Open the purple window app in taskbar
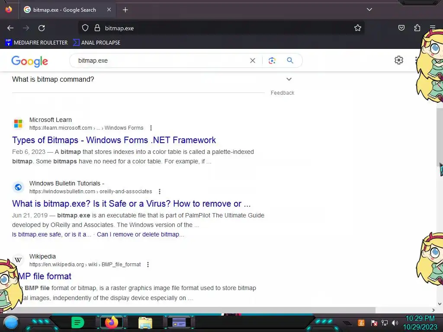 click(179, 322)
